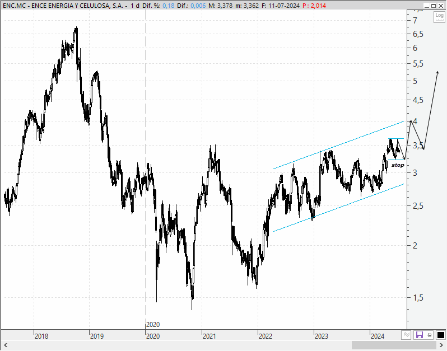The image size is (447, 351).
Task: Click the horizontal scrollbar thumb
Action: point(394,345)
